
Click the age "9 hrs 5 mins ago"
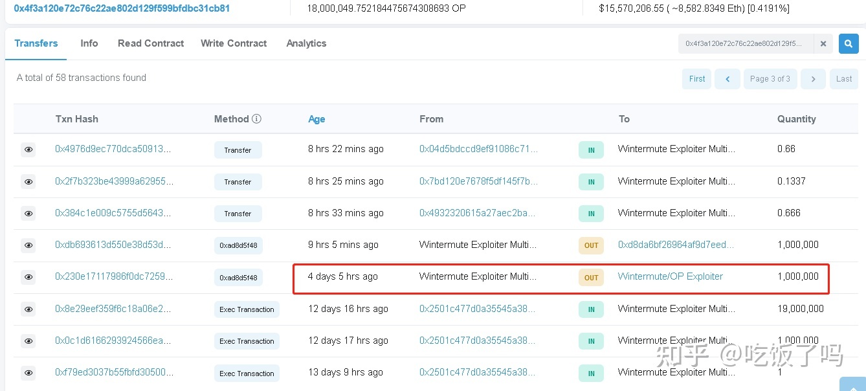[x=343, y=245]
